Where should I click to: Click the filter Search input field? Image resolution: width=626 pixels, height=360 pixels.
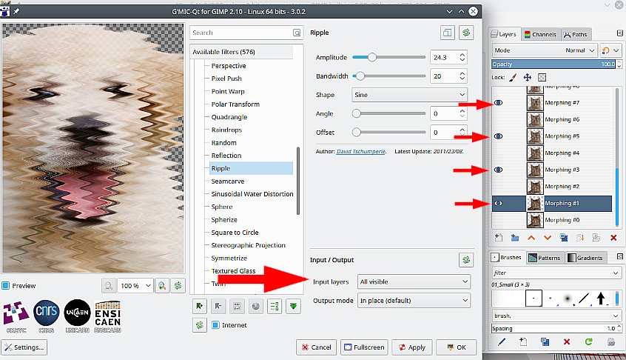click(241, 33)
